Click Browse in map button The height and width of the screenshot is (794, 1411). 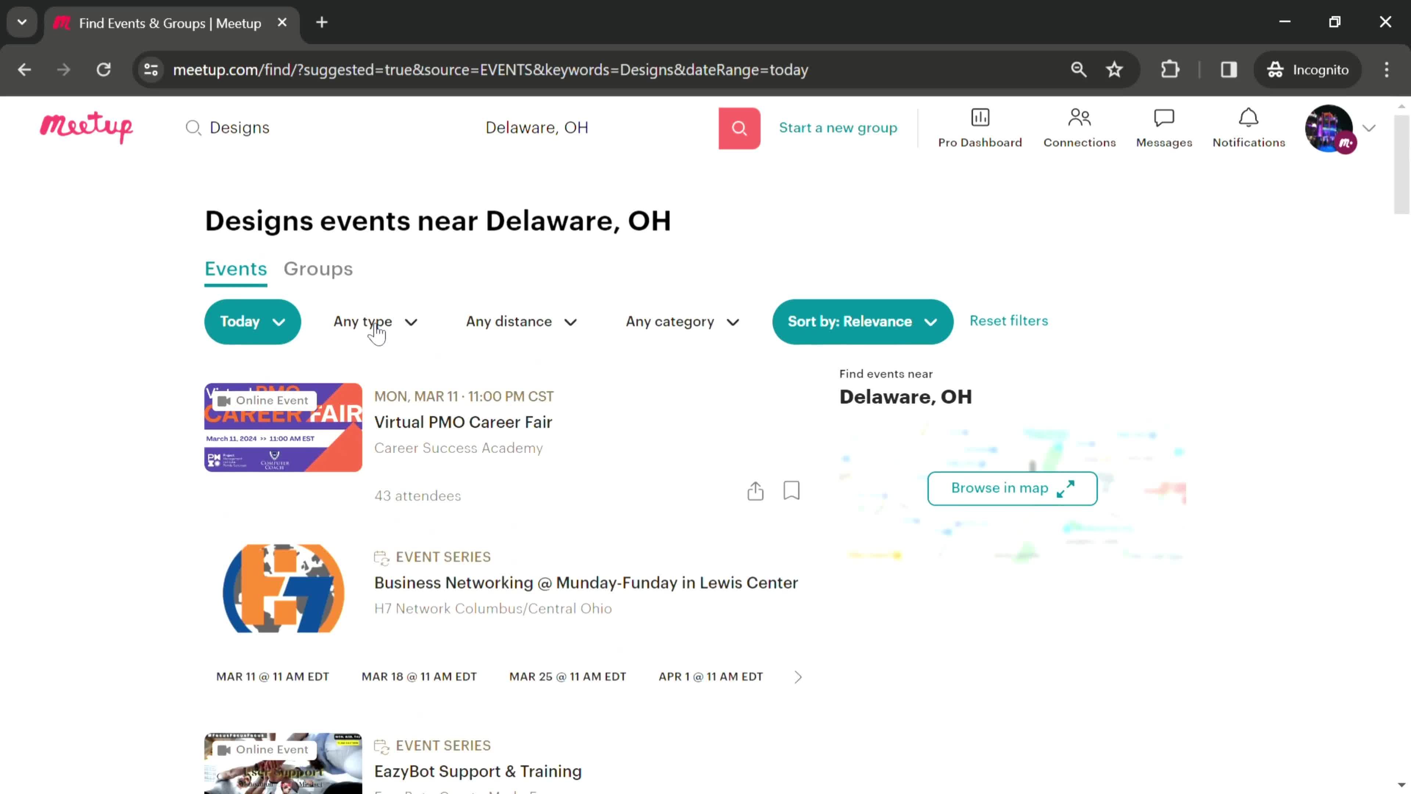pos(1012,488)
